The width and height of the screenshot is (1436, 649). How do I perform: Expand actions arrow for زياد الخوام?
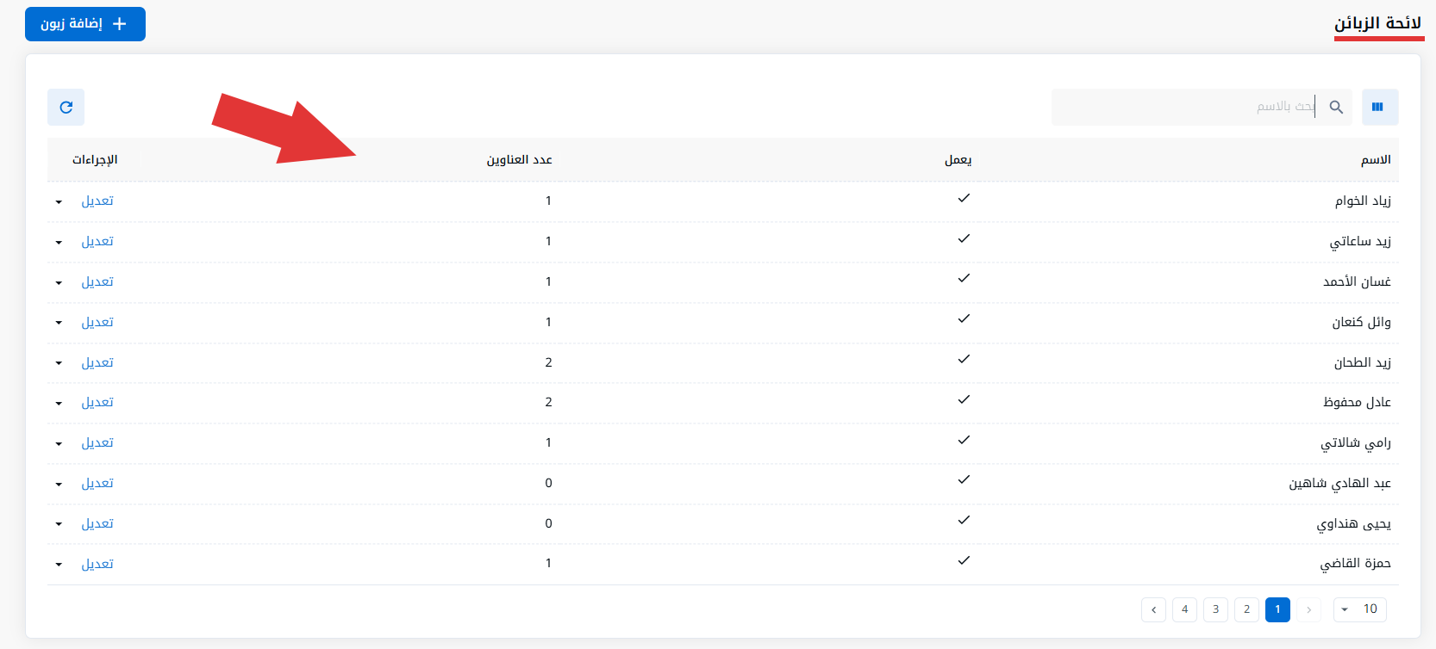59,202
